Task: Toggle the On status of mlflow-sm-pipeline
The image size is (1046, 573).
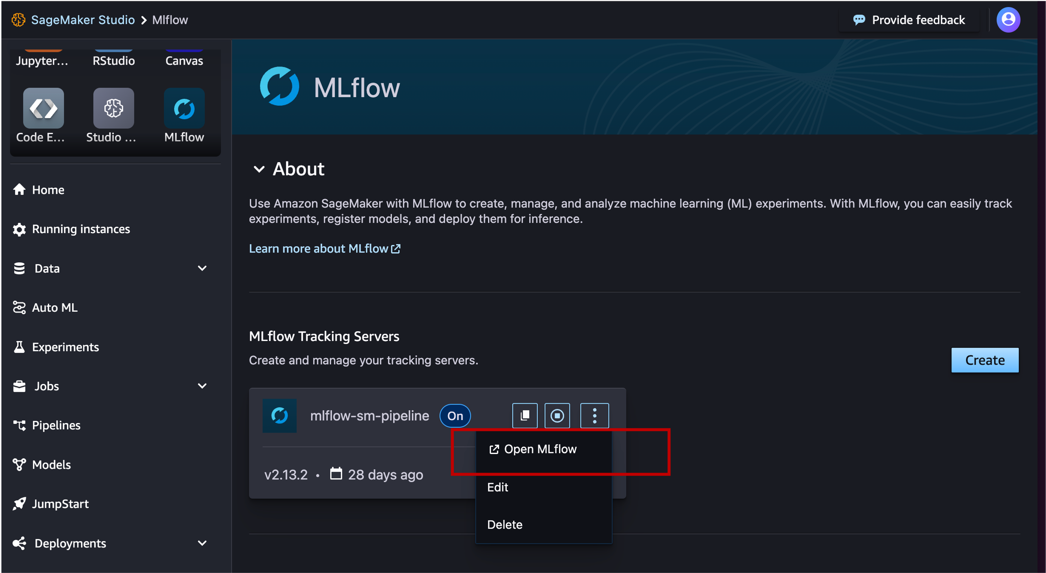Action: point(455,416)
